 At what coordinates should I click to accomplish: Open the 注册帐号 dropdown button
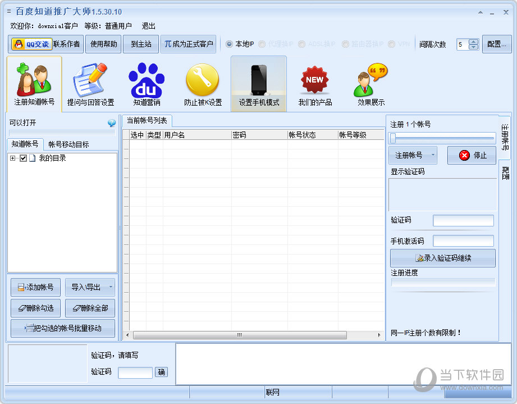pos(413,155)
